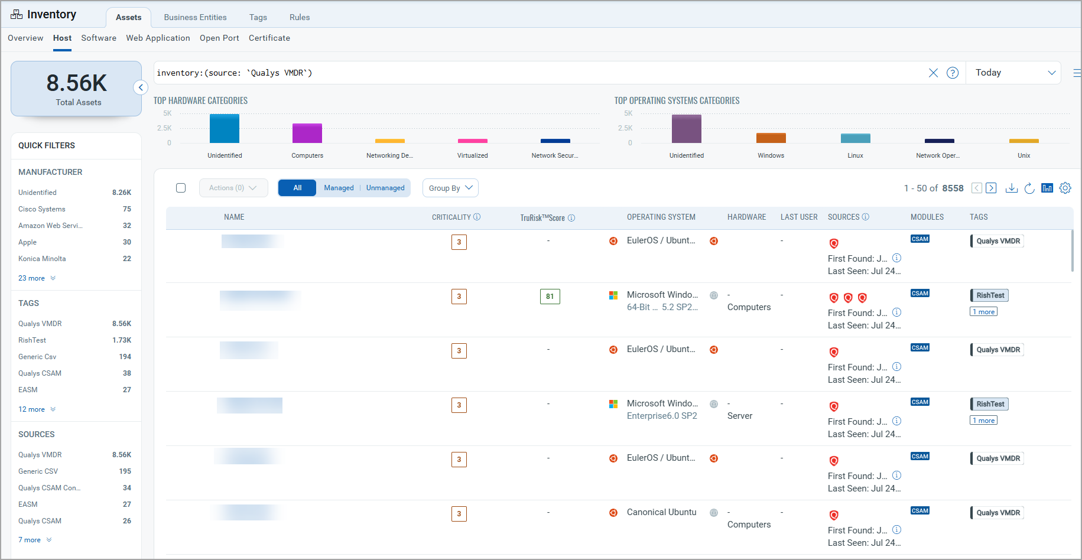Image resolution: width=1082 pixels, height=560 pixels.
Task: Expand 7 more sources
Action: point(35,540)
